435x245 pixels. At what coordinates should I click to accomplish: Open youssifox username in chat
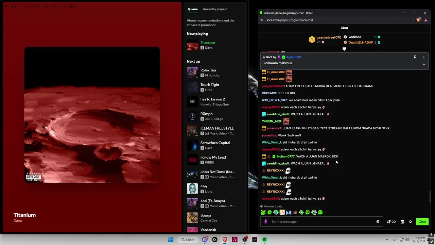tap(269, 135)
